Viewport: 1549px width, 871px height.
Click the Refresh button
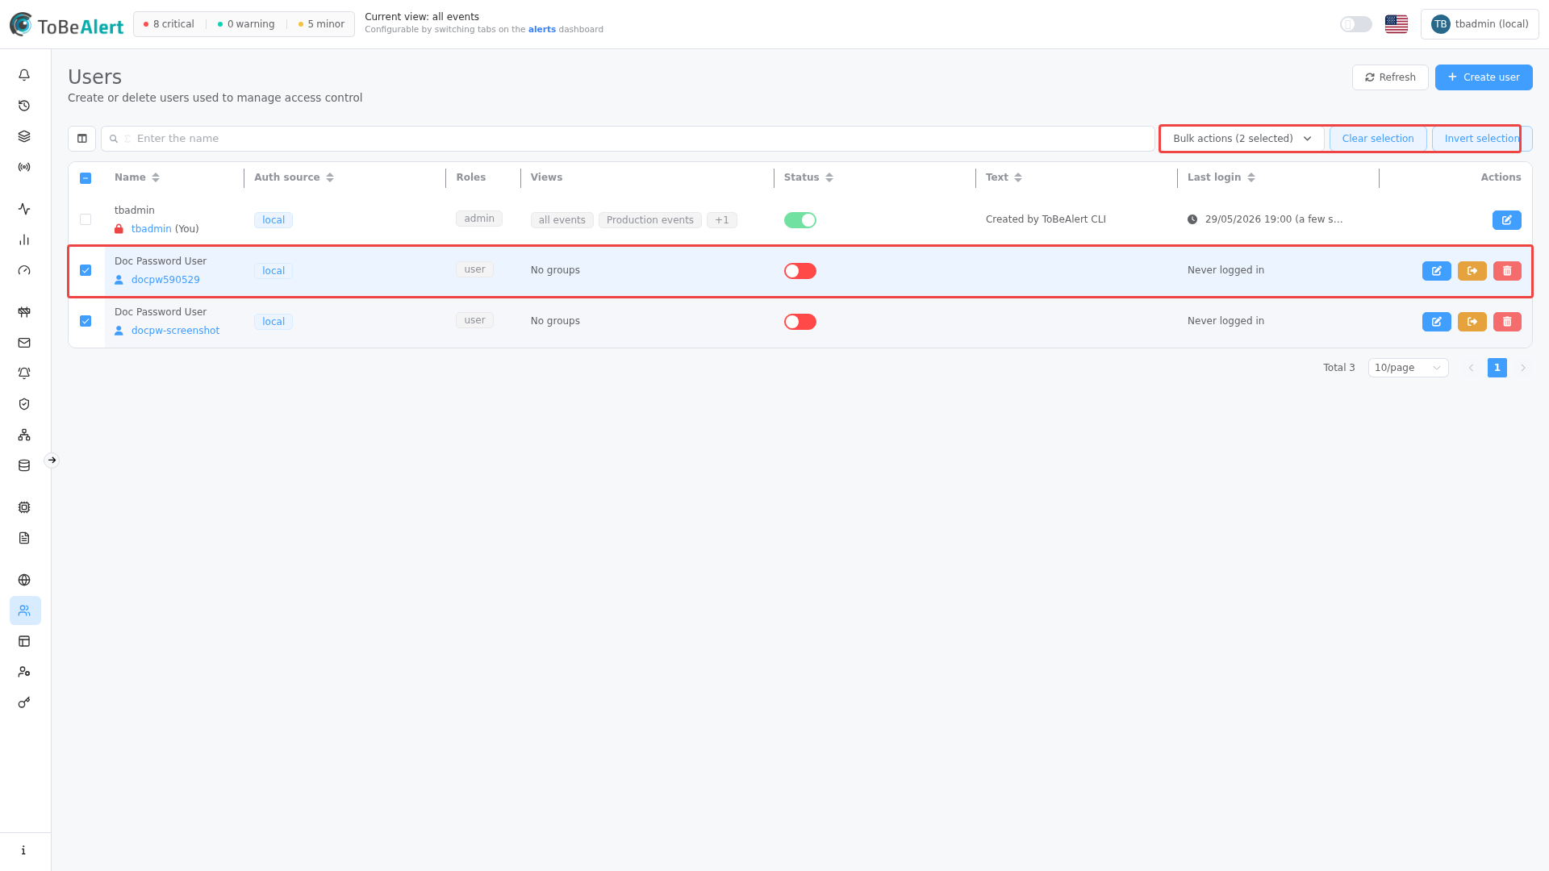(1390, 77)
